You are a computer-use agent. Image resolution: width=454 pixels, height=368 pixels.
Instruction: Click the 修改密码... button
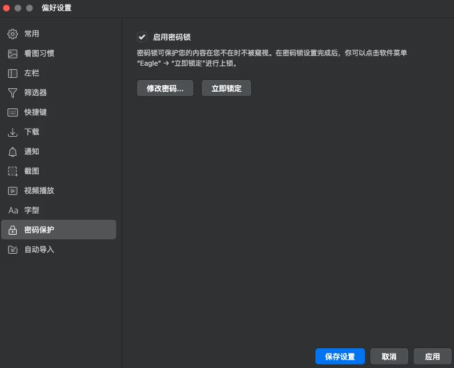tap(165, 88)
